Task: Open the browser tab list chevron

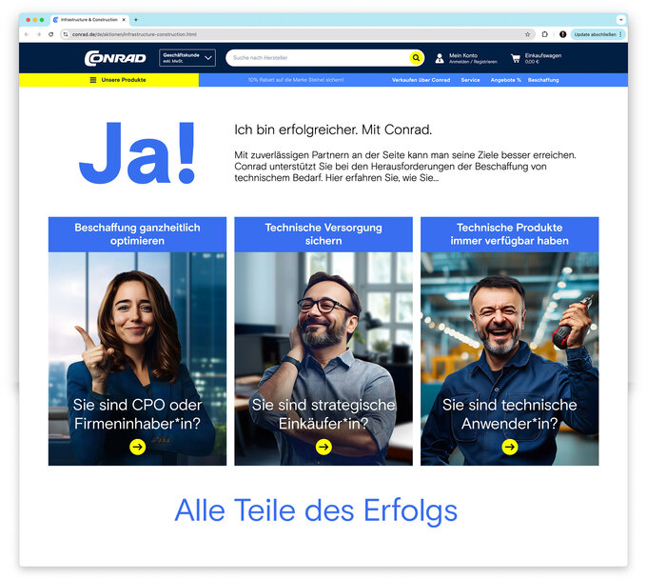Action: [620, 19]
